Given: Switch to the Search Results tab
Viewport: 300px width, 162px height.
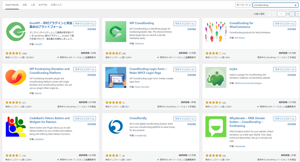Looking at the screenshot, I should 12,5.
